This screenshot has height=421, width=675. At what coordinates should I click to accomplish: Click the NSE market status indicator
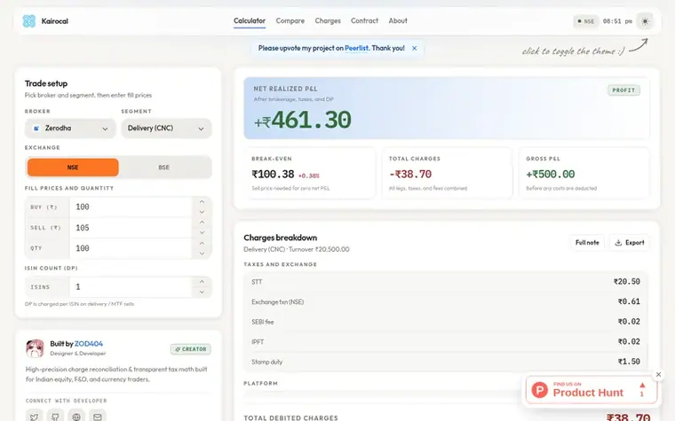click(585, 21)
